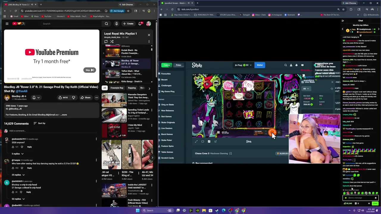
Task: Open Challenges in Stake sidebar
Action: [166, 86]
